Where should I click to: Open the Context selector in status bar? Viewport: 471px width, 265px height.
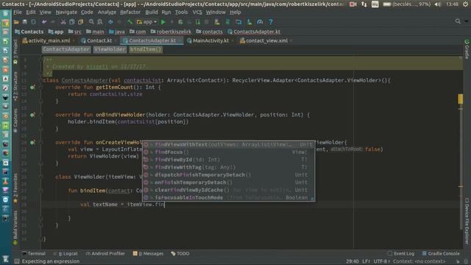pyautogui.click(x=419, y=261)
